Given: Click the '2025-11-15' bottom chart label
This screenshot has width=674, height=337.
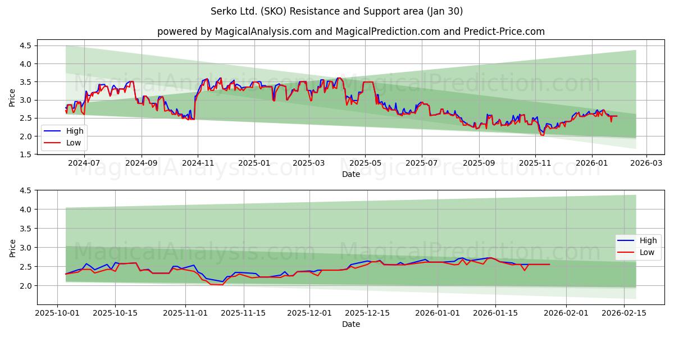Looking at the screenshot, I should 244,313.
